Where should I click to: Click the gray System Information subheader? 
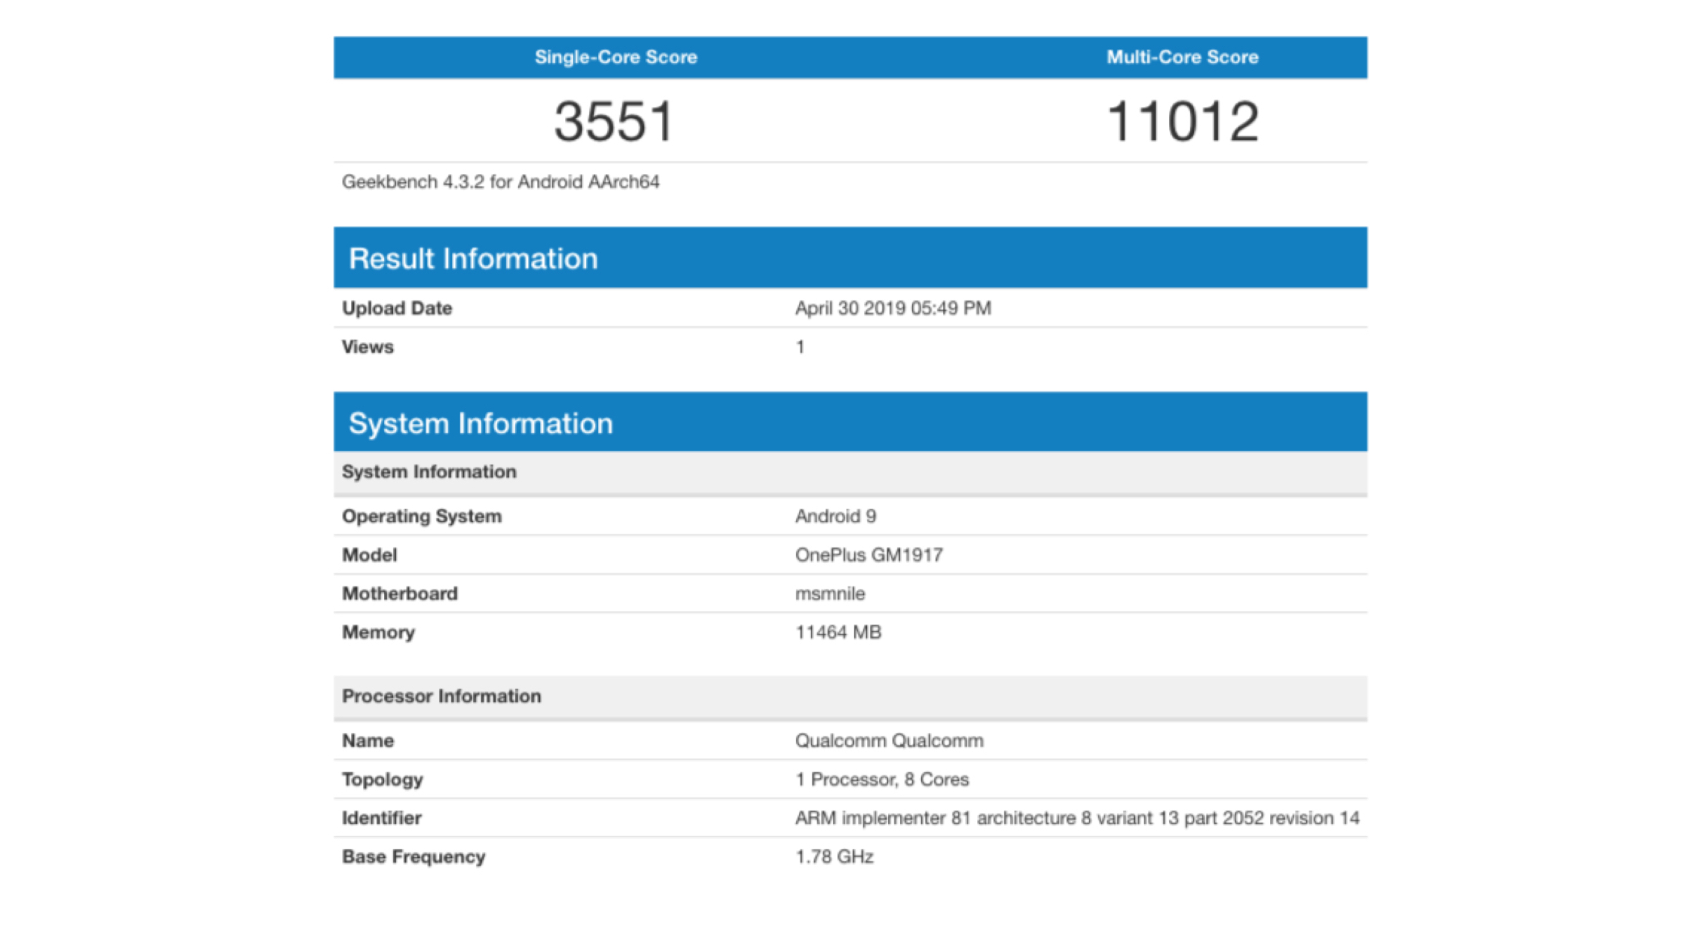pos(429,472)
